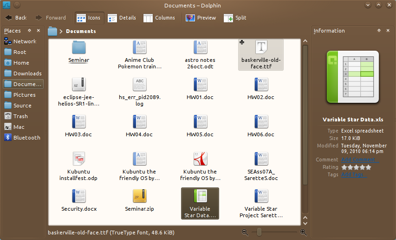This screenshot has width=396, height=240.
Task: Click scrollbar down arrow at bottom
Action: tap(305, 223)
